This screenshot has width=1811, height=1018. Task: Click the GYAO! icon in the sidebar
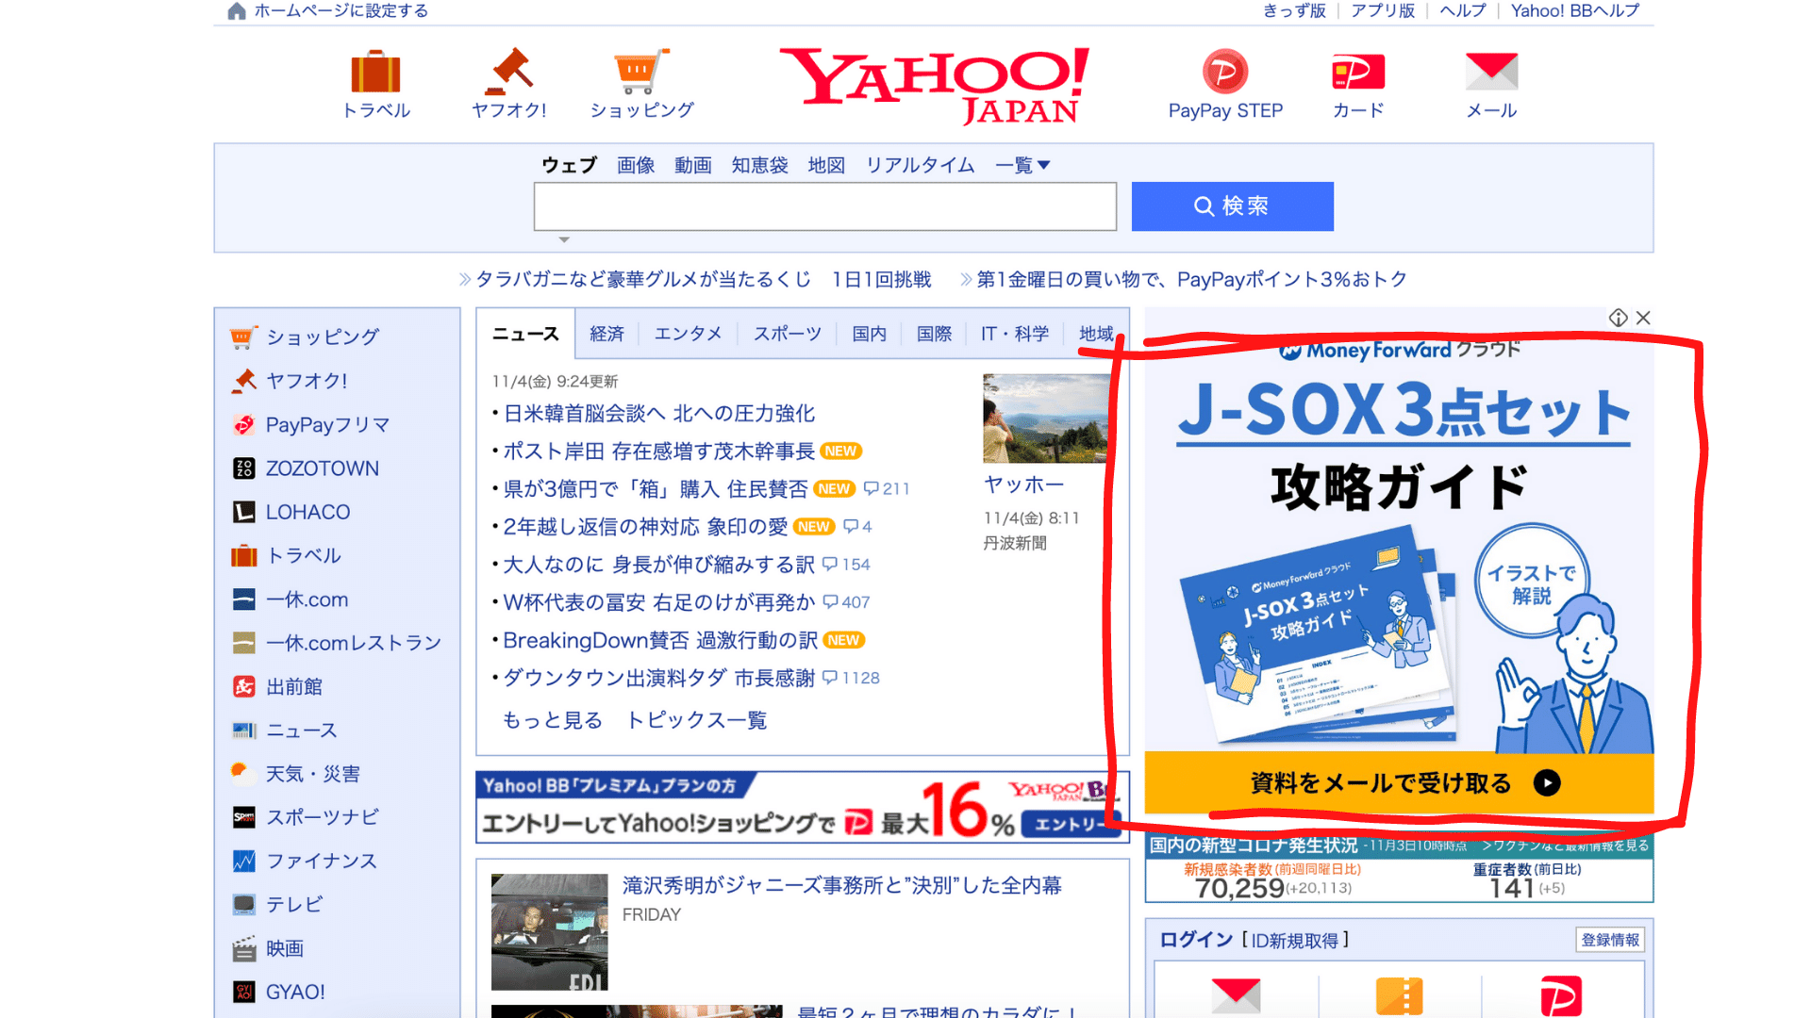pyautogui.click(x=243, y=992)
